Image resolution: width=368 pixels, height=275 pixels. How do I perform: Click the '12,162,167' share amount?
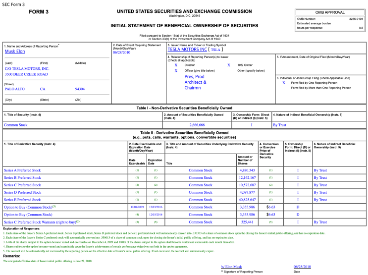(x=247, y=177)
